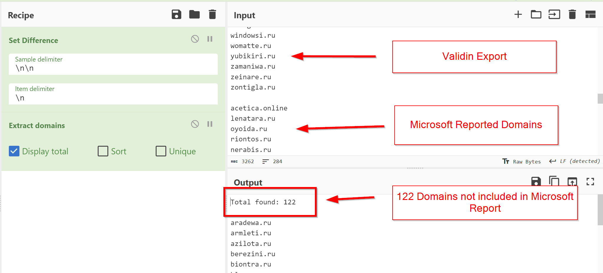Click lenatara.ru in the input
Screen dimensions: 603x273
[x=253, y=118]
